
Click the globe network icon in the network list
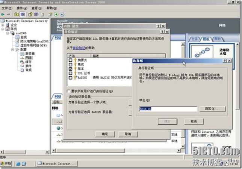[59, 128]
